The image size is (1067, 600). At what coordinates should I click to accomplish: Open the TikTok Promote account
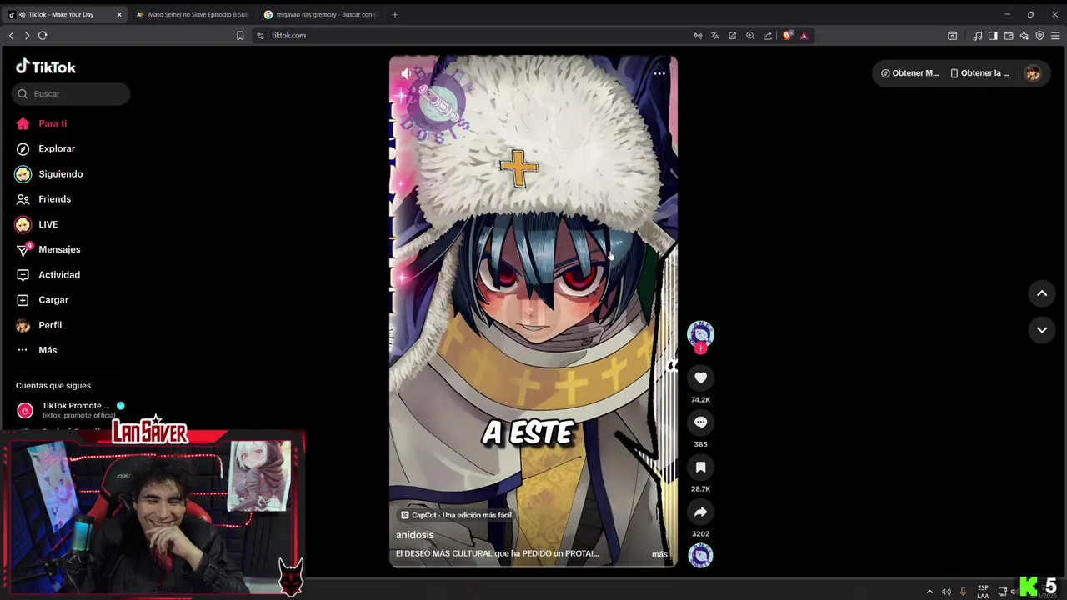click(x=70, y=409)
